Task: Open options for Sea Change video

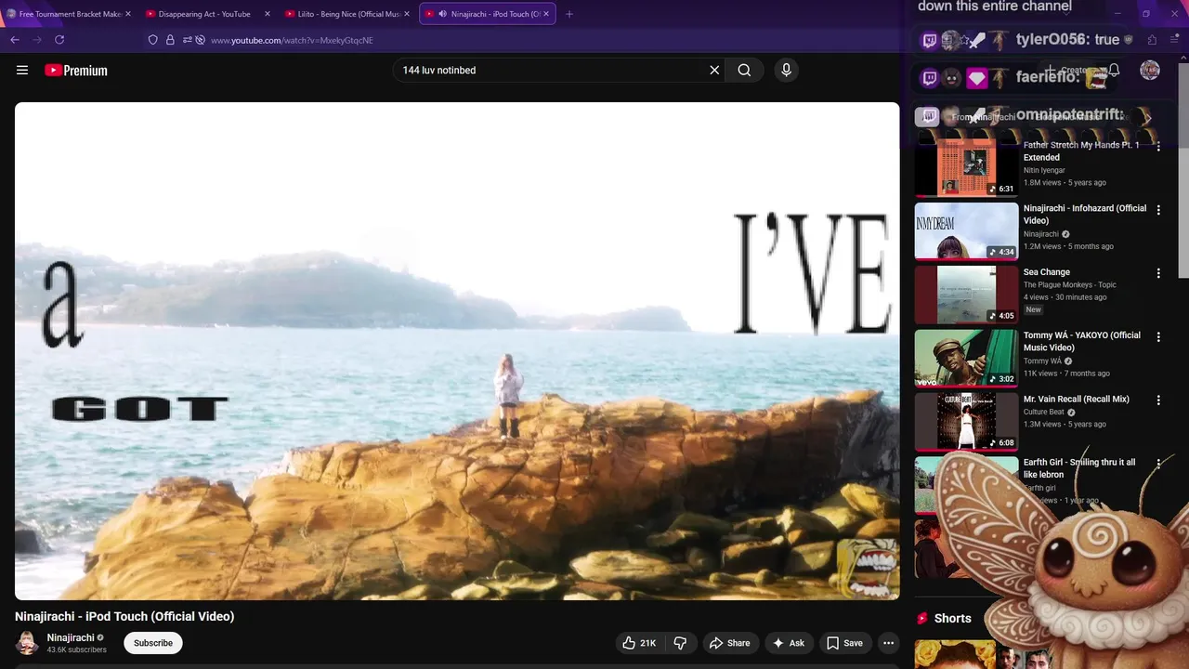Action: (1158, 273)
